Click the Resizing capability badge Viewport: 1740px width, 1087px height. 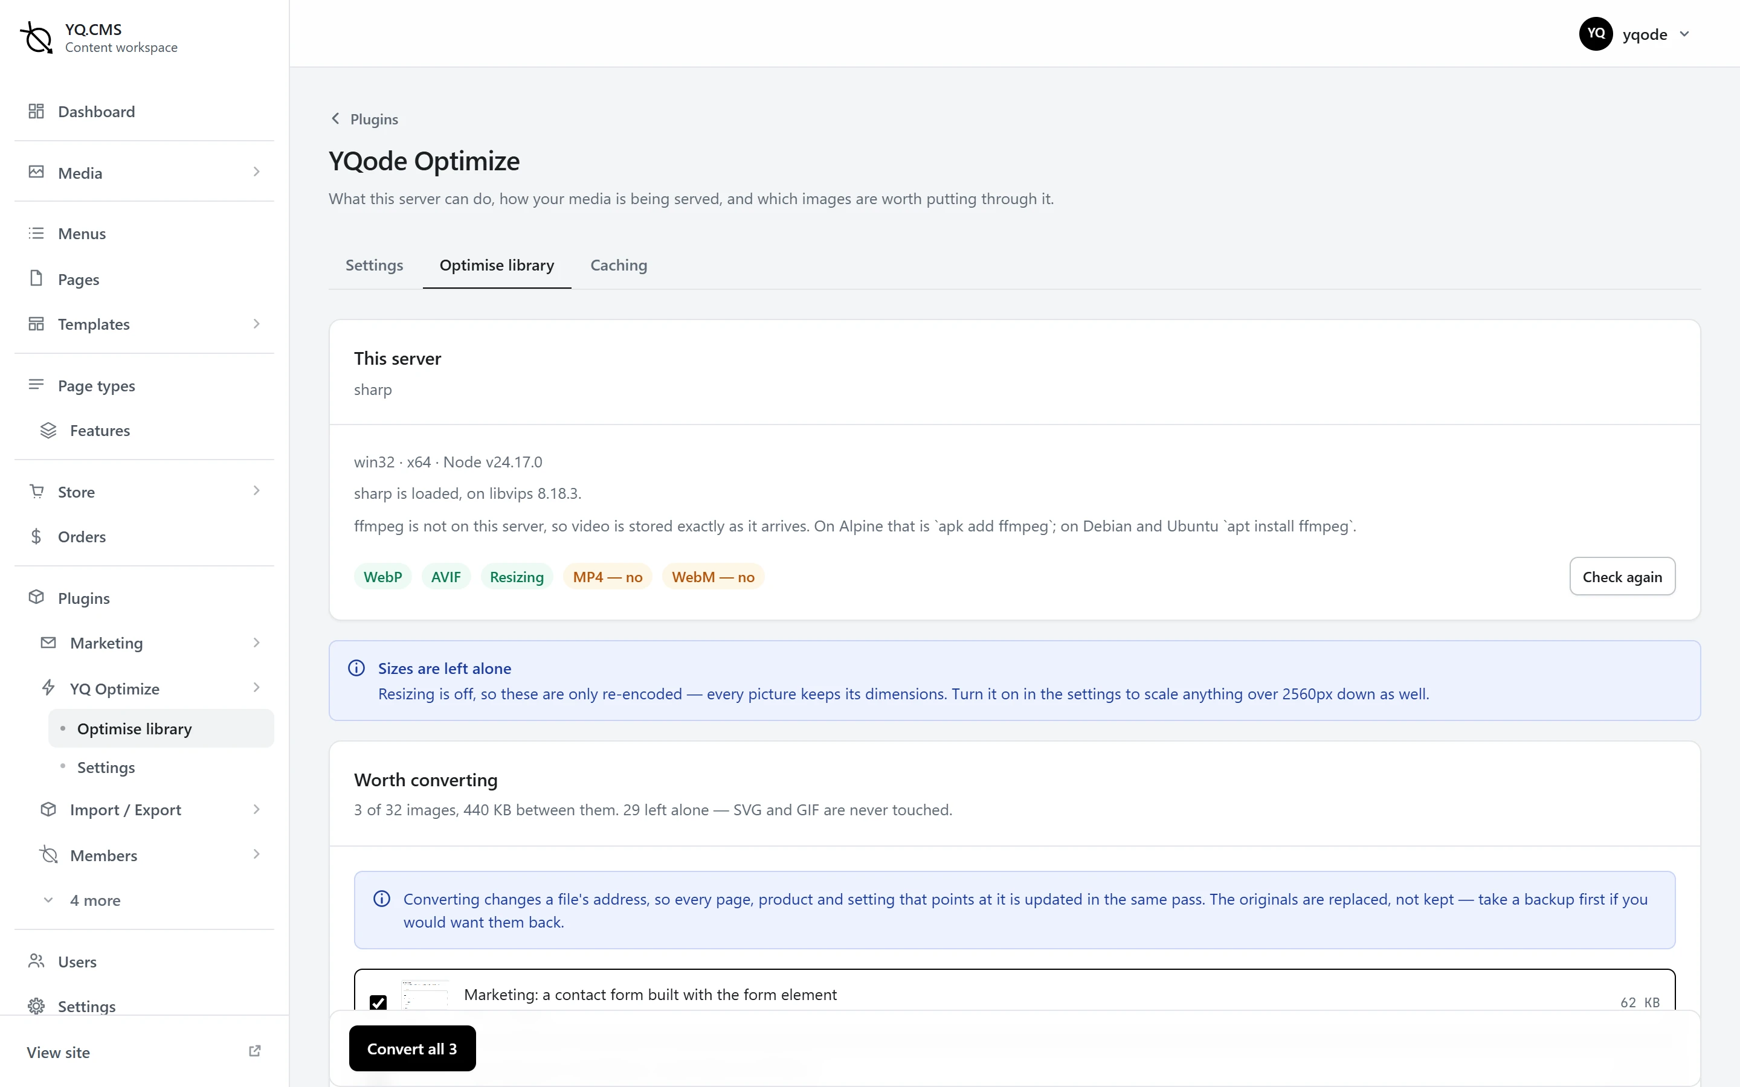point(516,577)
